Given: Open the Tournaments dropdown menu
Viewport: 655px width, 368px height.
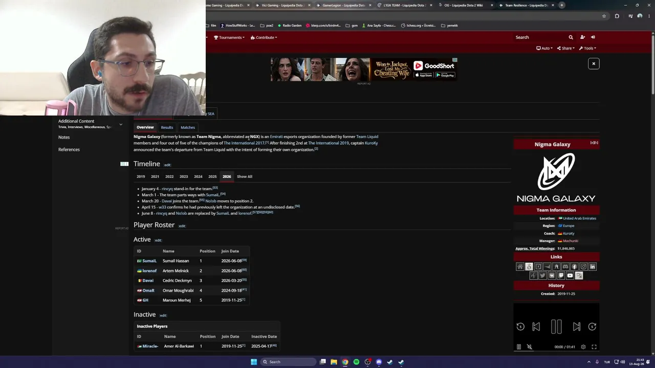Looking at the screenshot, I should pyautogui.click(x=229, y=37).
